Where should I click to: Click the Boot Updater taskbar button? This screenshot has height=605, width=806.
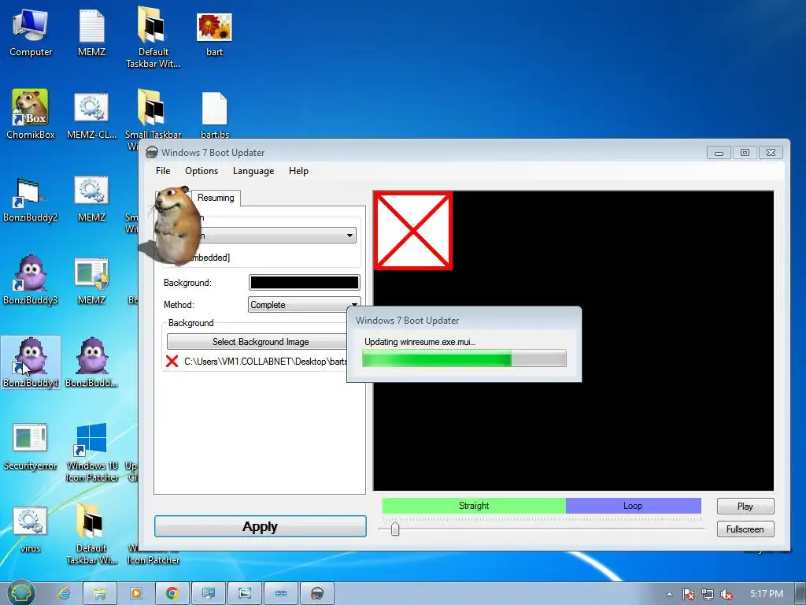click(x=317, y=593)
